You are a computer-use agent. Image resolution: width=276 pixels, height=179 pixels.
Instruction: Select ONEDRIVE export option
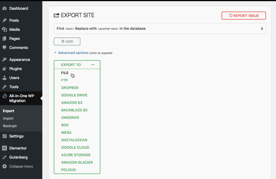pyautogui.click(x=70, y=118)
